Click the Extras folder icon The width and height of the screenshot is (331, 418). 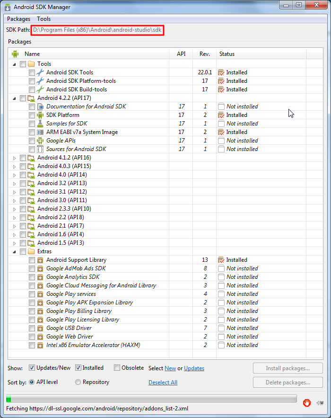pos(31,251)
